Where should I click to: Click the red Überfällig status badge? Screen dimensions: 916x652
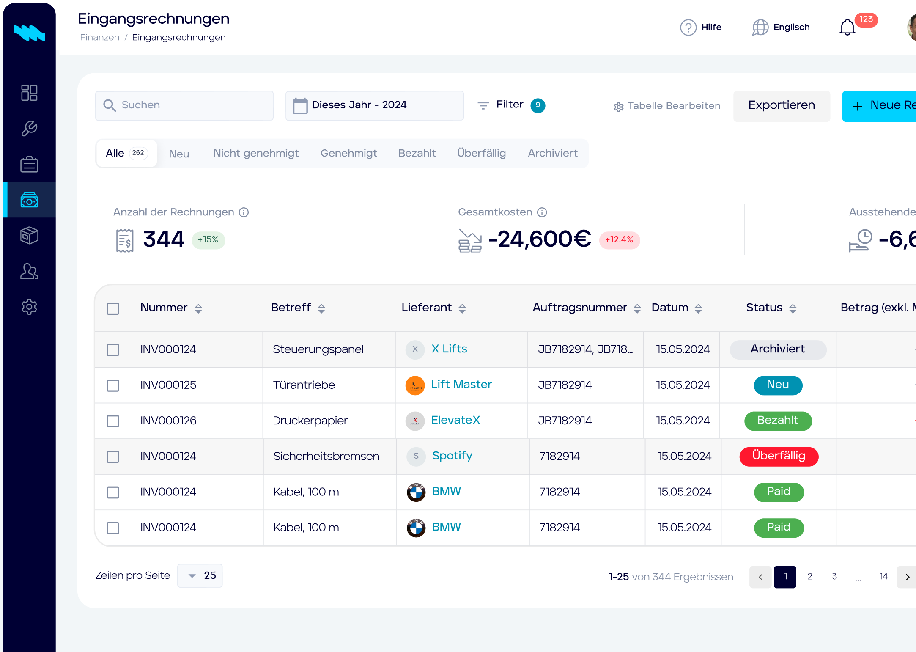(x=779, y=456)
